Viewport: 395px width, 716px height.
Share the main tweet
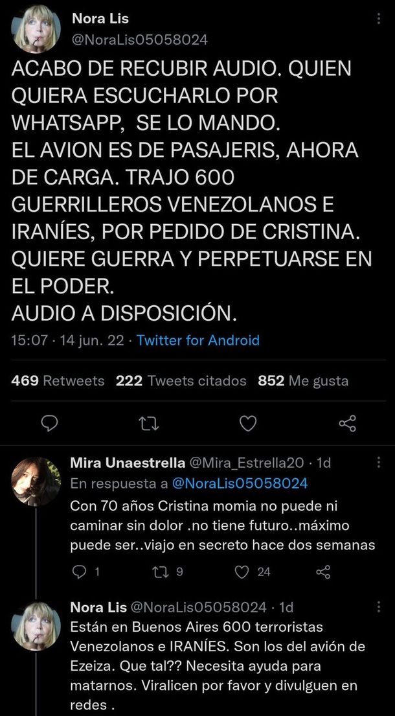[x=348, y=423]
